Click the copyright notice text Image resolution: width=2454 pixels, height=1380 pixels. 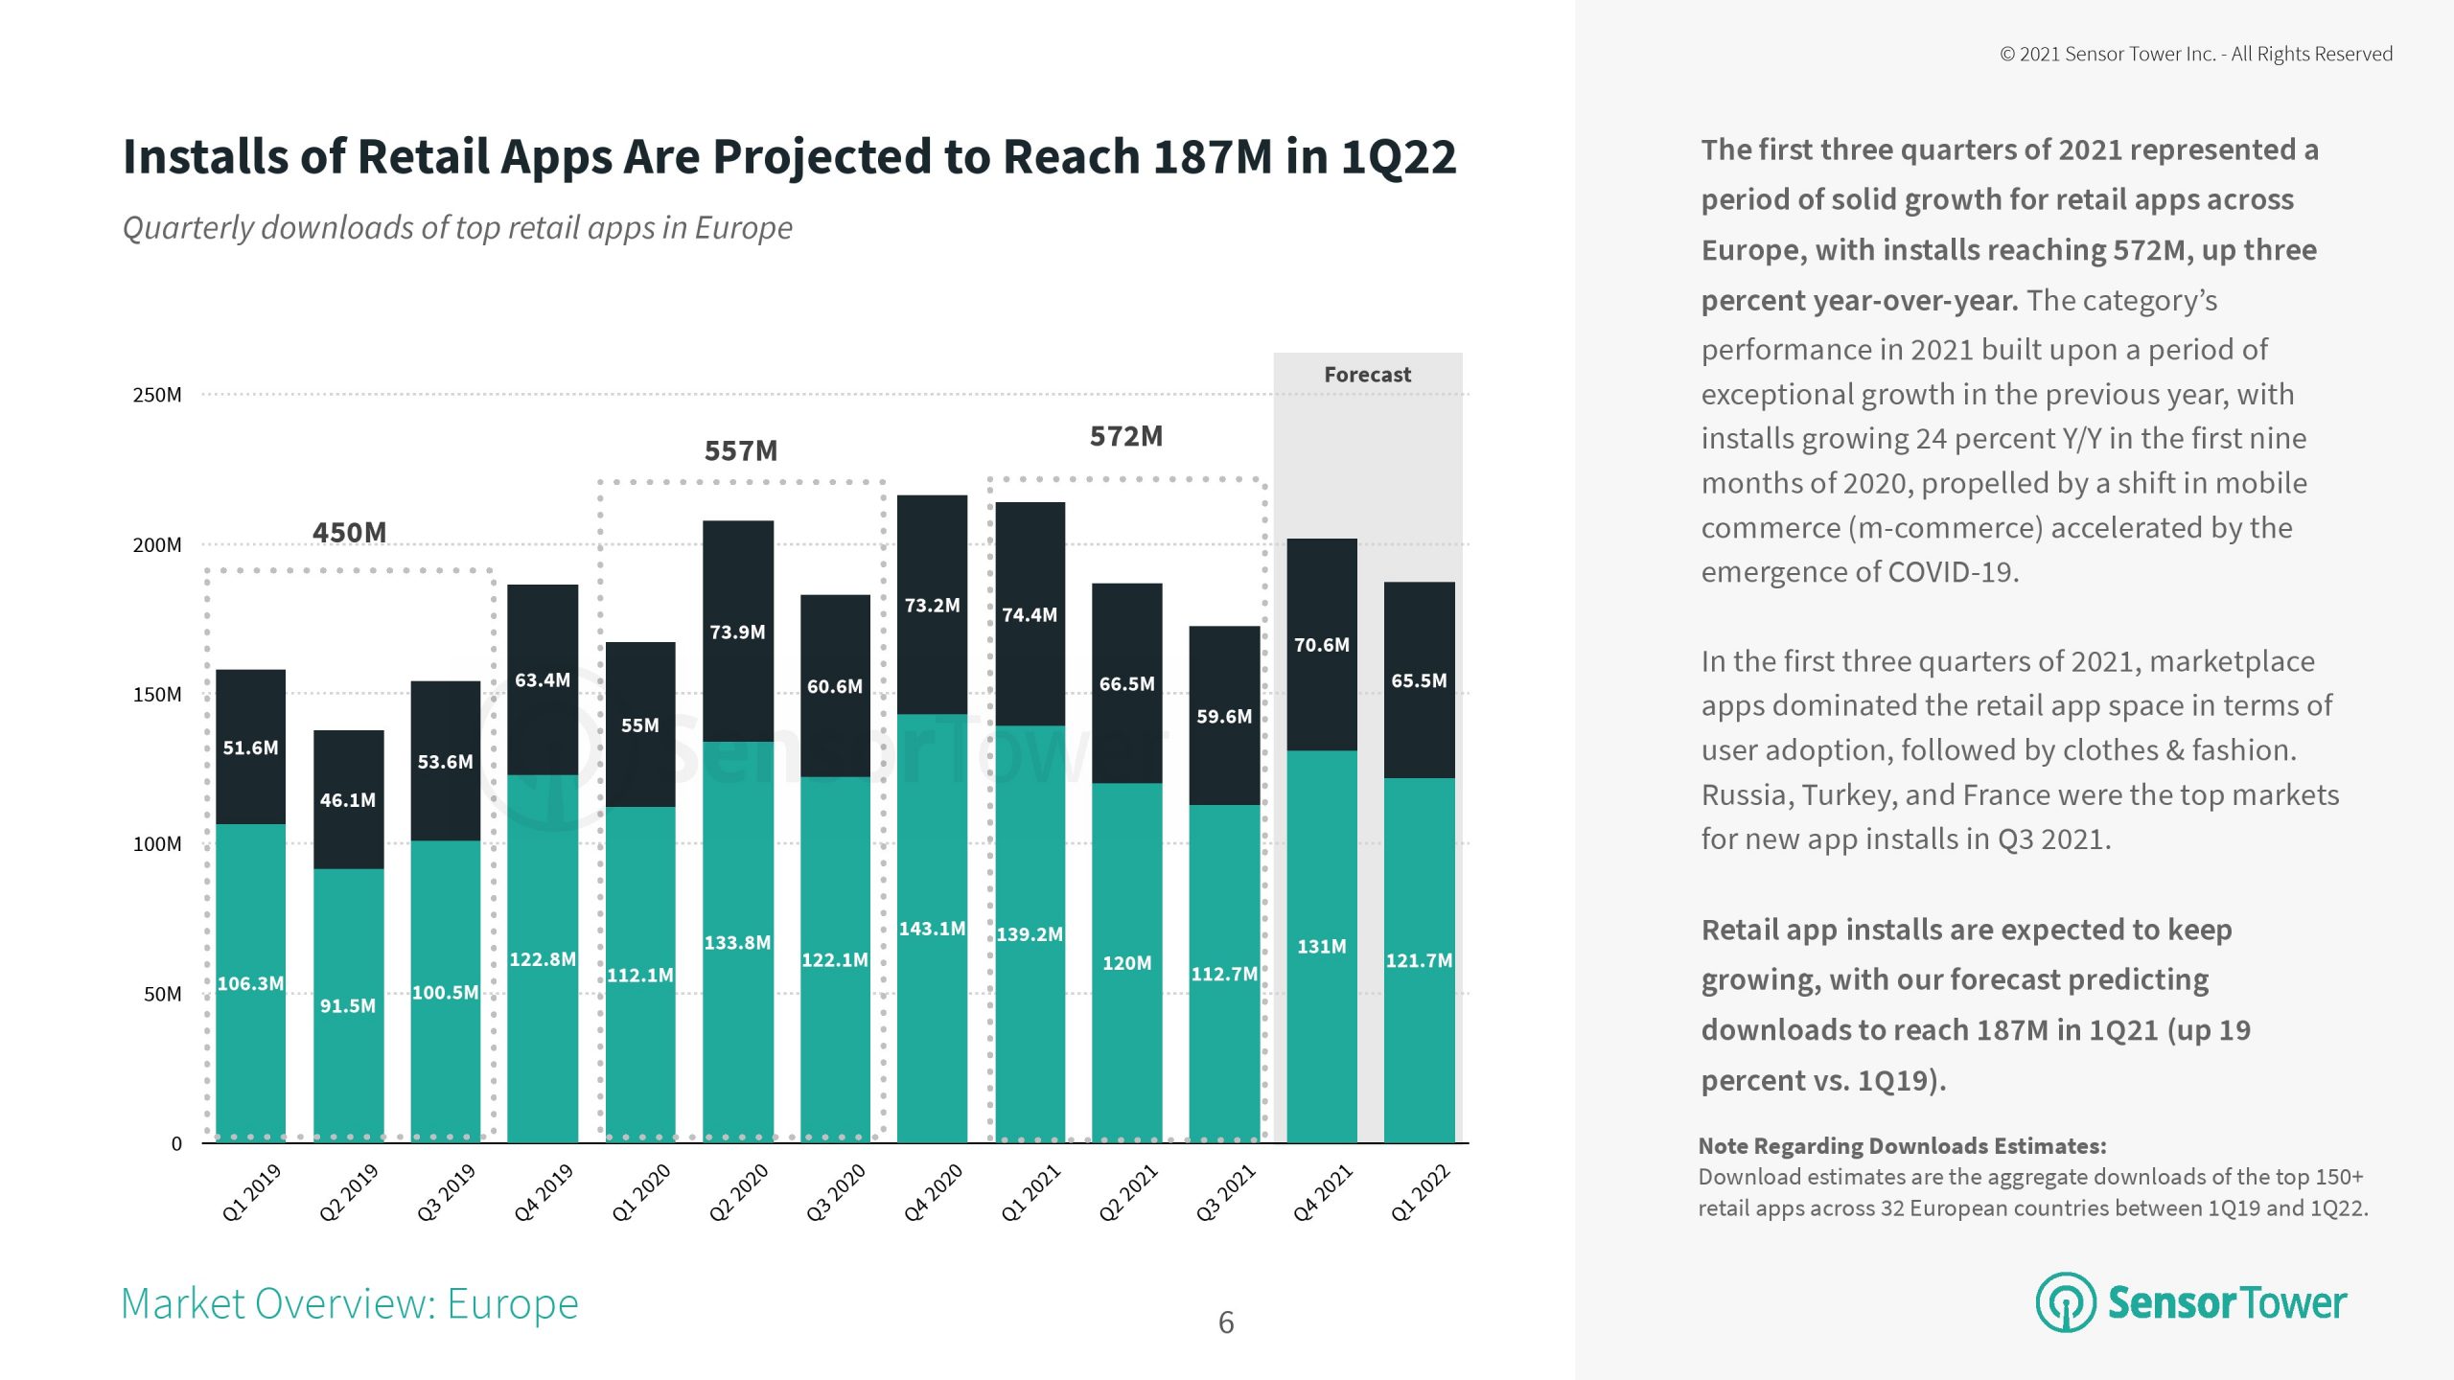click(x=2195, y=54)
